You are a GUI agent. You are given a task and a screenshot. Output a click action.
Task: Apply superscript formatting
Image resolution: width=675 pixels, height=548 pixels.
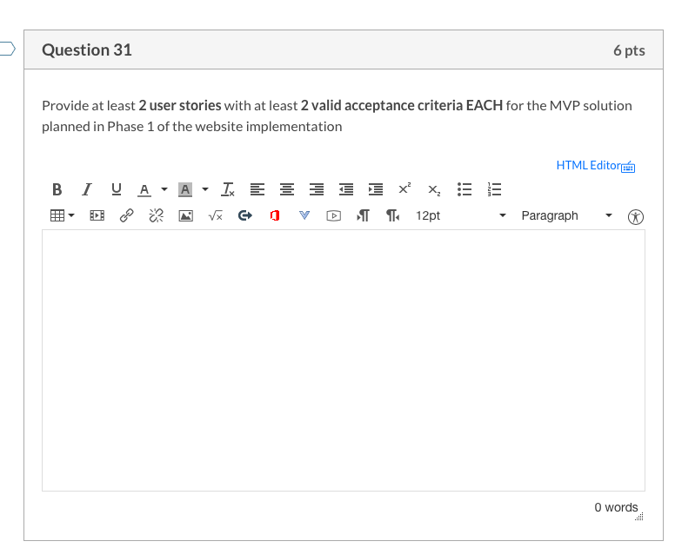pos(404,188)
